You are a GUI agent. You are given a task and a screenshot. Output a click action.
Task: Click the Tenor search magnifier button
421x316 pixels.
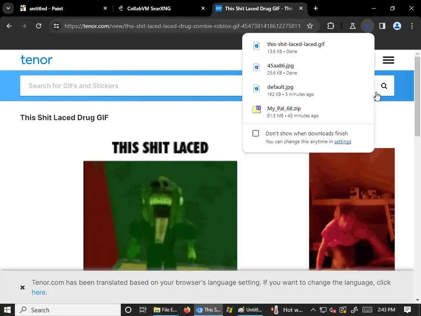click(384, 86)
